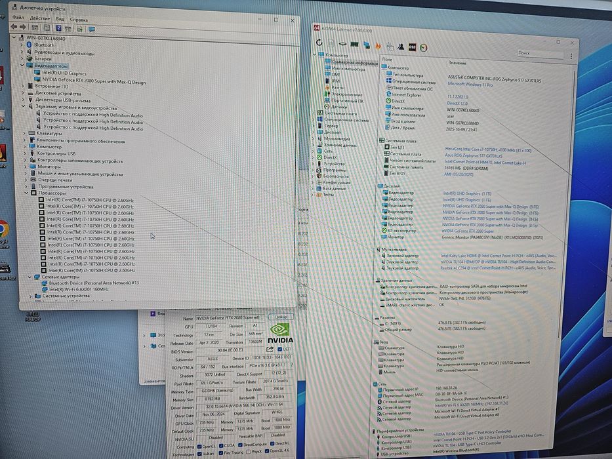This screenshot has width=612, height=459.
Task: Expand Батареи node in Device Manager
Action: point(22,58)
